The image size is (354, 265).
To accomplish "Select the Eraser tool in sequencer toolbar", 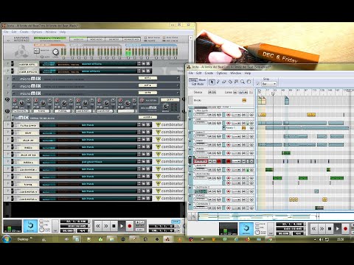I will click(x=224, y=82).
